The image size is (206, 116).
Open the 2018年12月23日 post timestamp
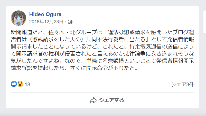(x=46, y=22)
